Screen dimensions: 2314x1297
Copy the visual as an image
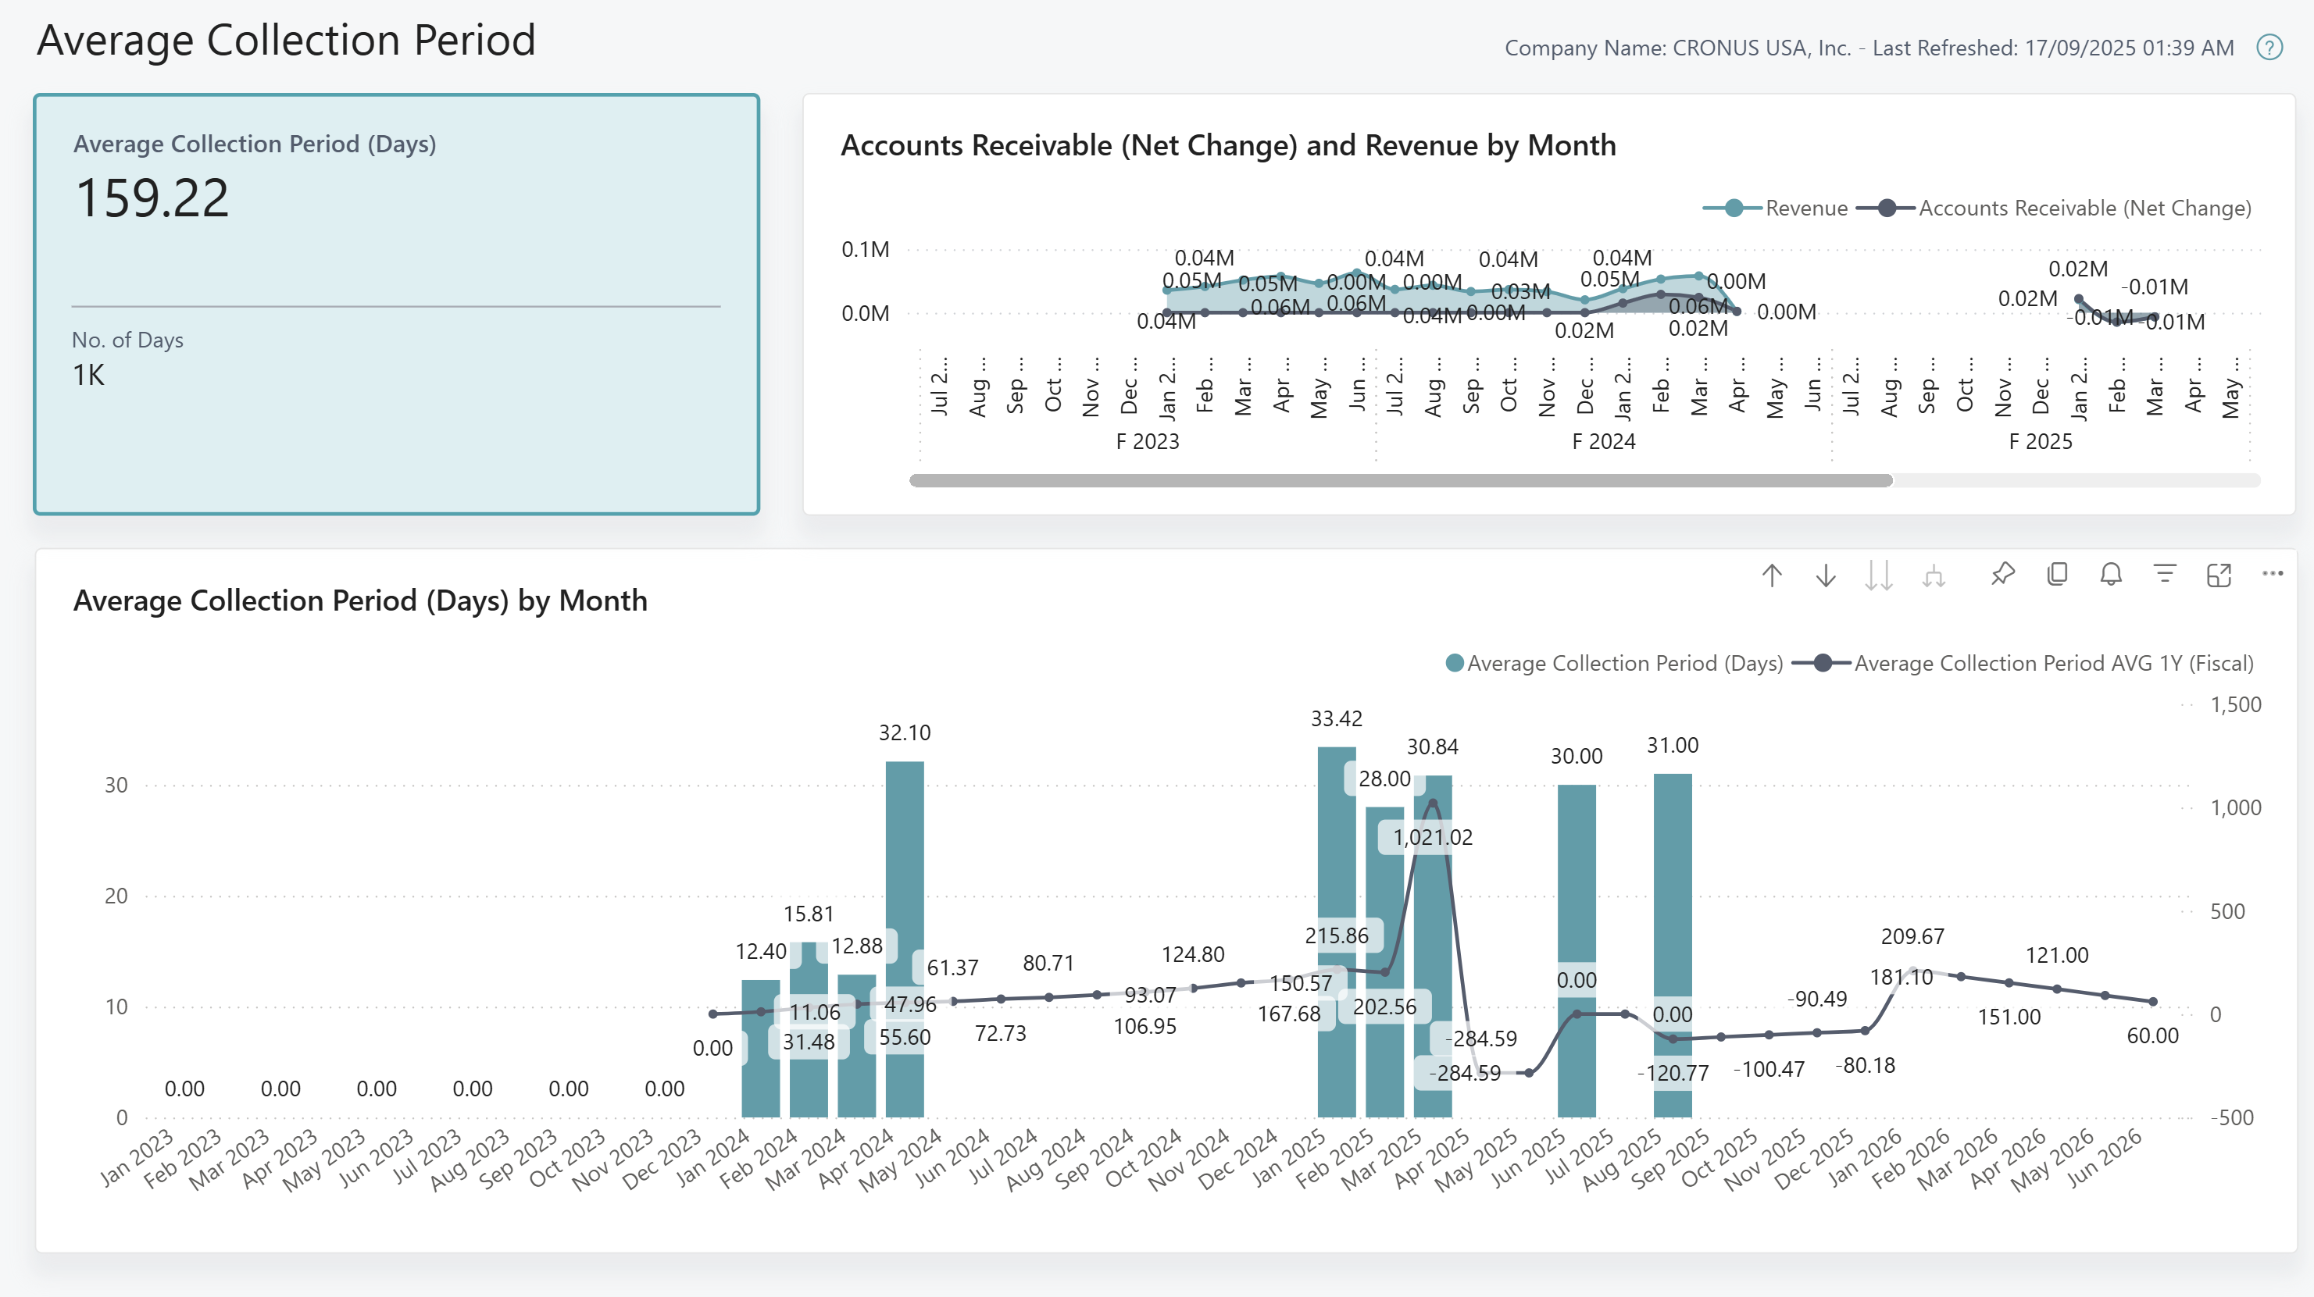tap(2056, 575)
